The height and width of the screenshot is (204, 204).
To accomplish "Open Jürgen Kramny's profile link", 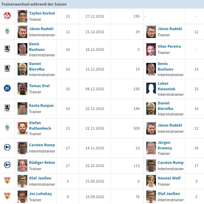I will tap(165, 145).
